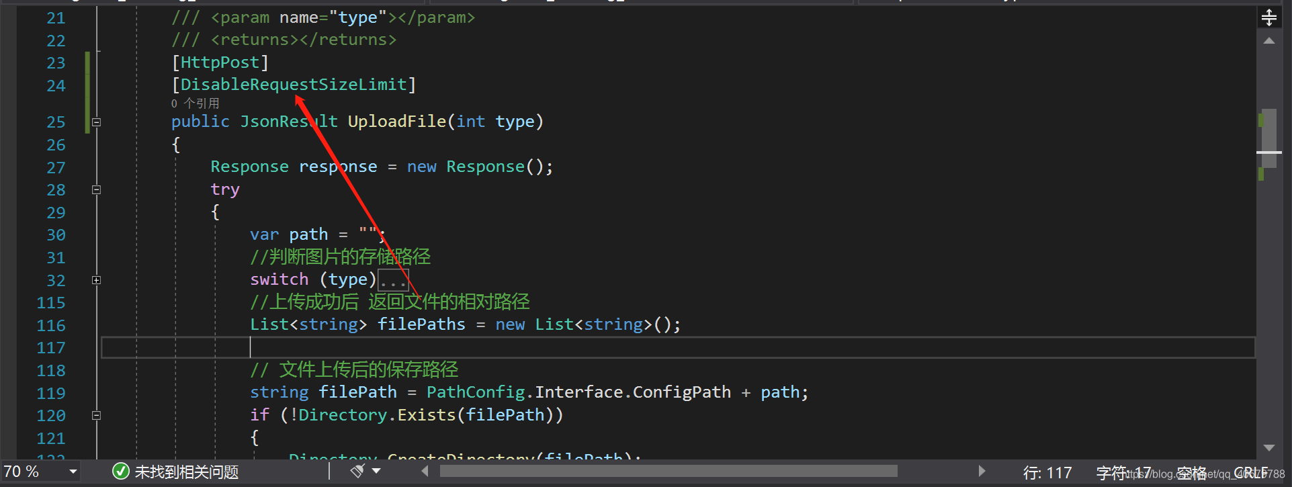
Task: Click the split editor window icon
Action: [1268, 17]
